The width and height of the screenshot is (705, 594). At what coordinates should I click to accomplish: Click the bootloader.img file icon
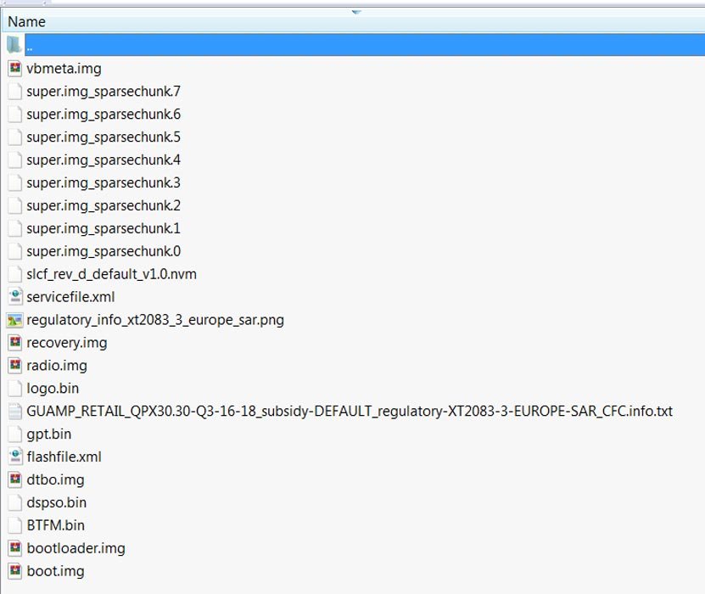(14, 548)
